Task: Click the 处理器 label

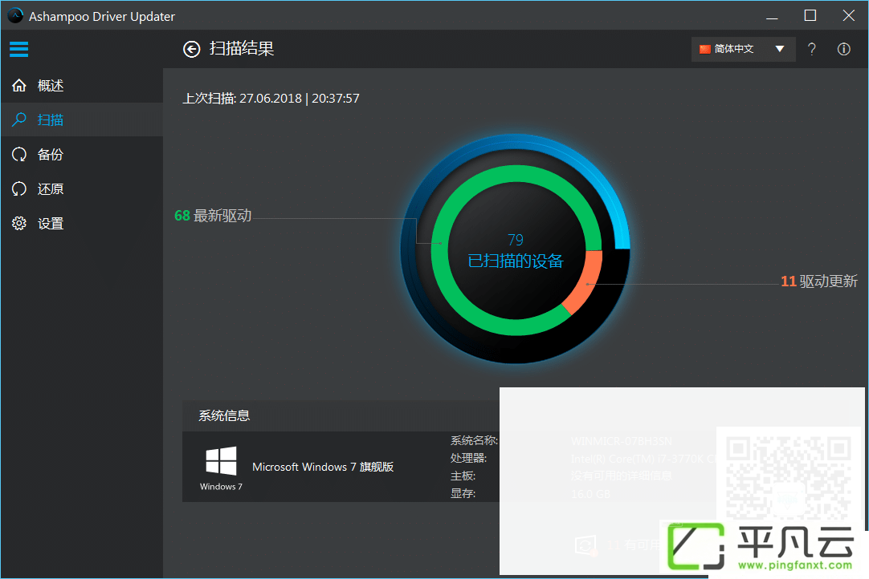Action: (x=468, y=459)
